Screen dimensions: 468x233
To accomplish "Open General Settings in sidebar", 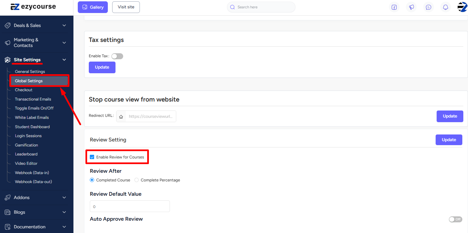I will 30,72.
